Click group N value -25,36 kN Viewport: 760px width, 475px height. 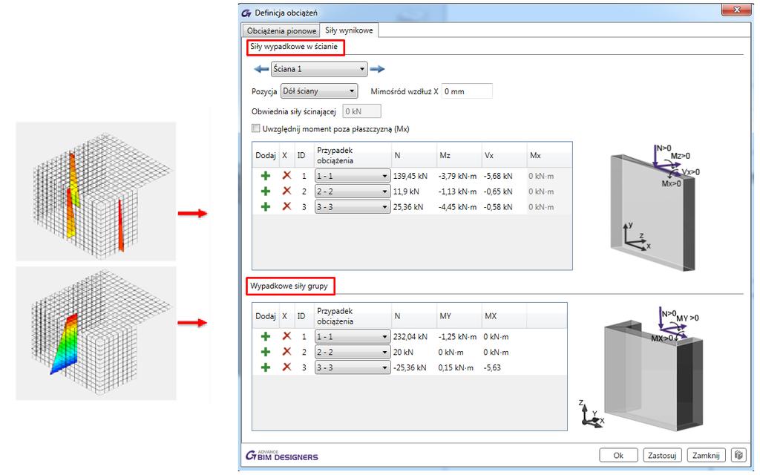(410, 367)
